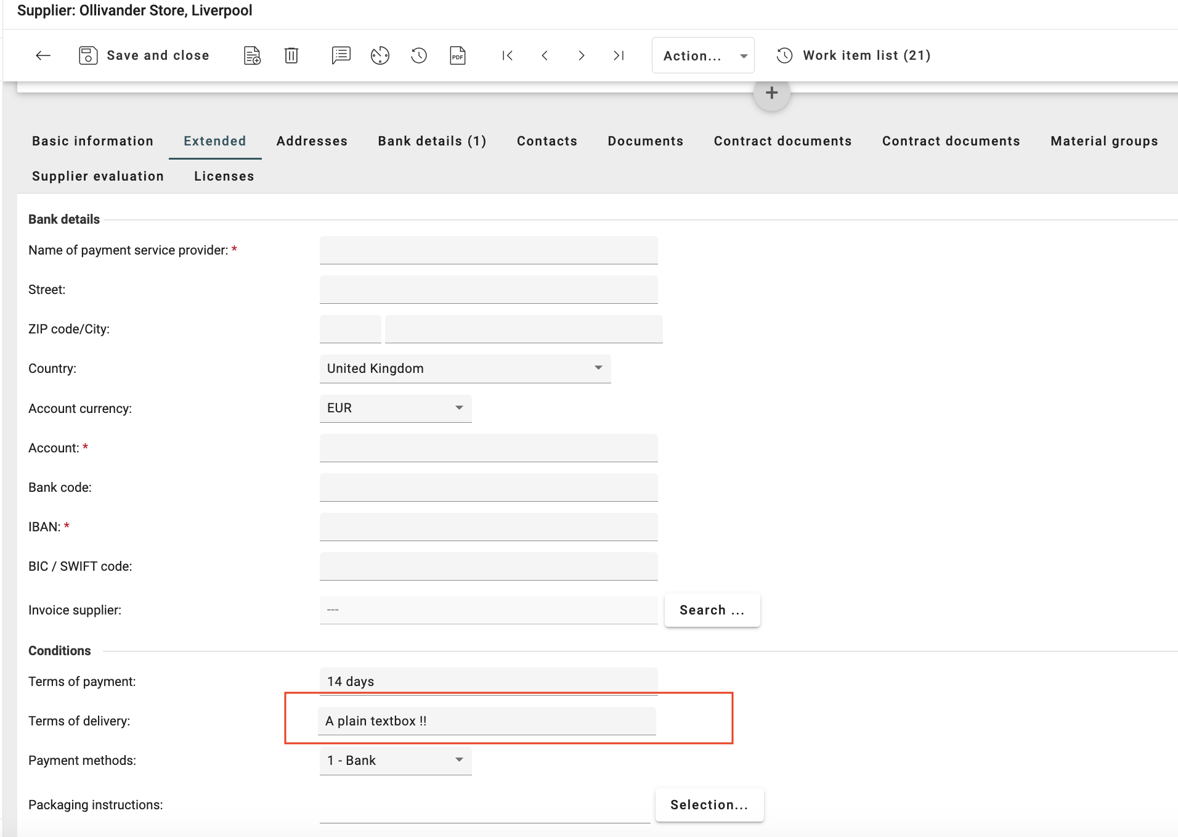Click the back arrow icon
The image size is (1178, 837).
tap(43, 55)
